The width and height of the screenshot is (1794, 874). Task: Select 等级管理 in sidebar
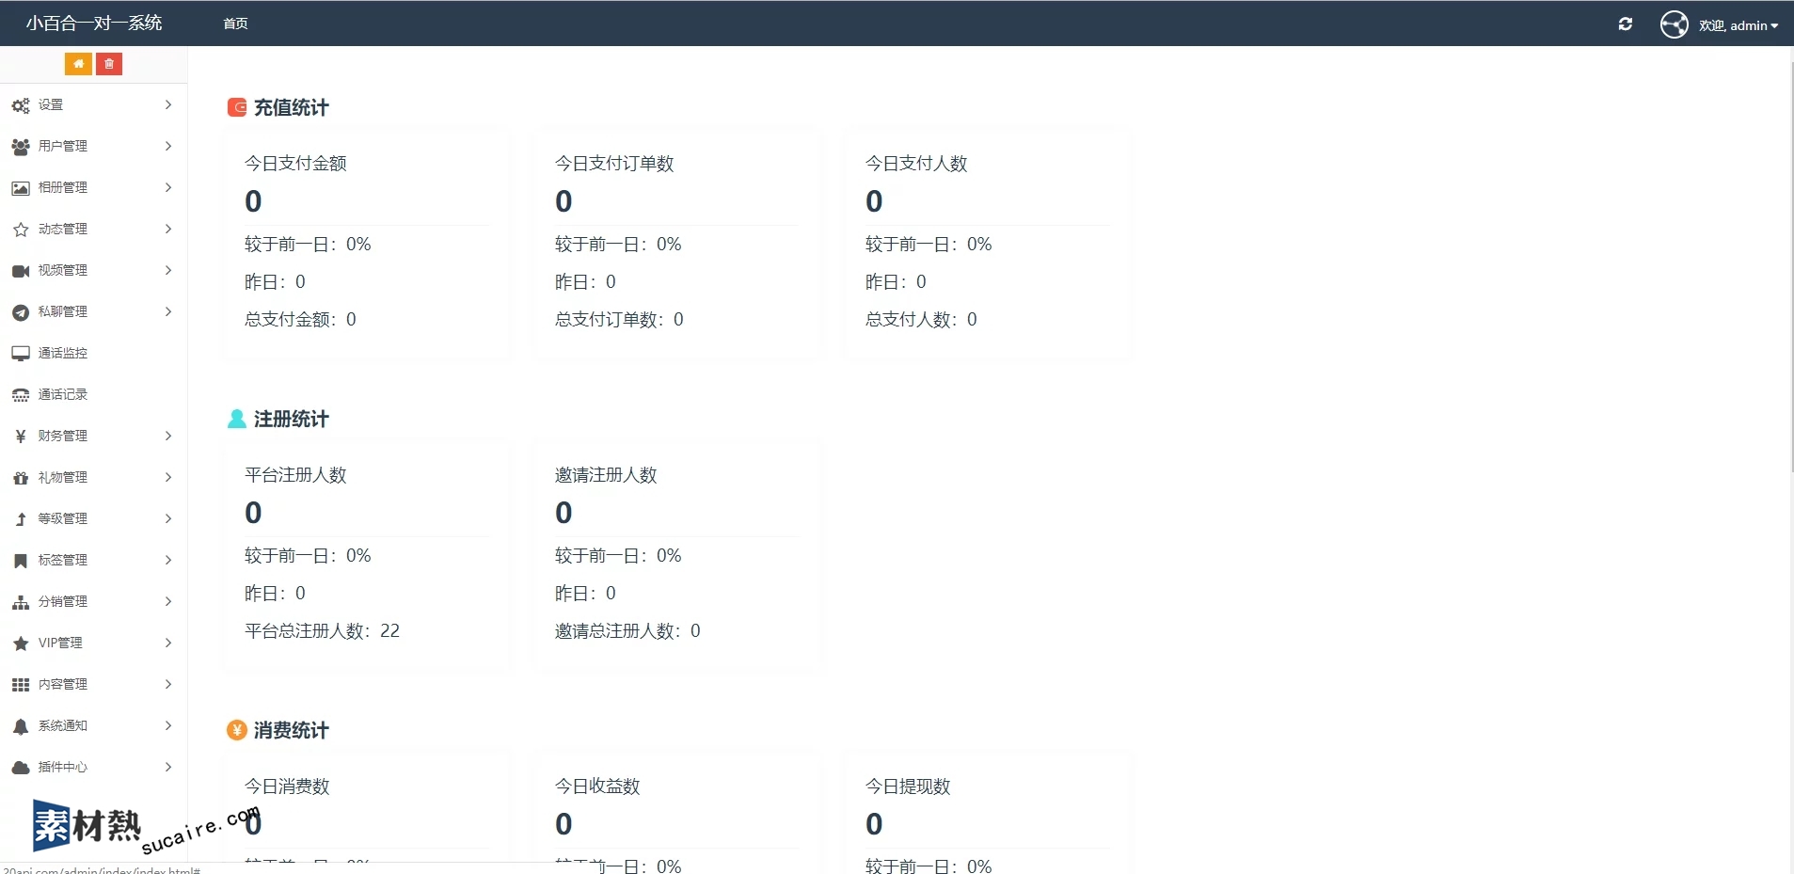pos(94,518)
